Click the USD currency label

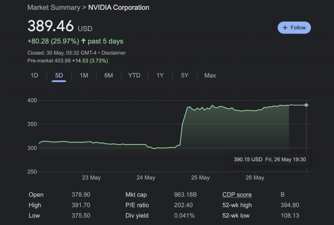(x=85, y=29)
